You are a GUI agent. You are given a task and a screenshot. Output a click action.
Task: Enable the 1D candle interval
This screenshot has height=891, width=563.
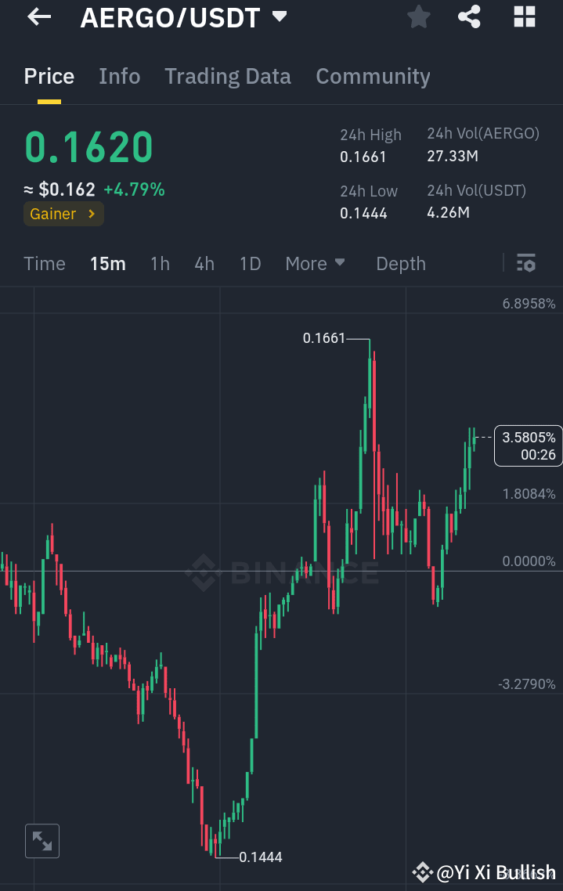tap(250, 264)
